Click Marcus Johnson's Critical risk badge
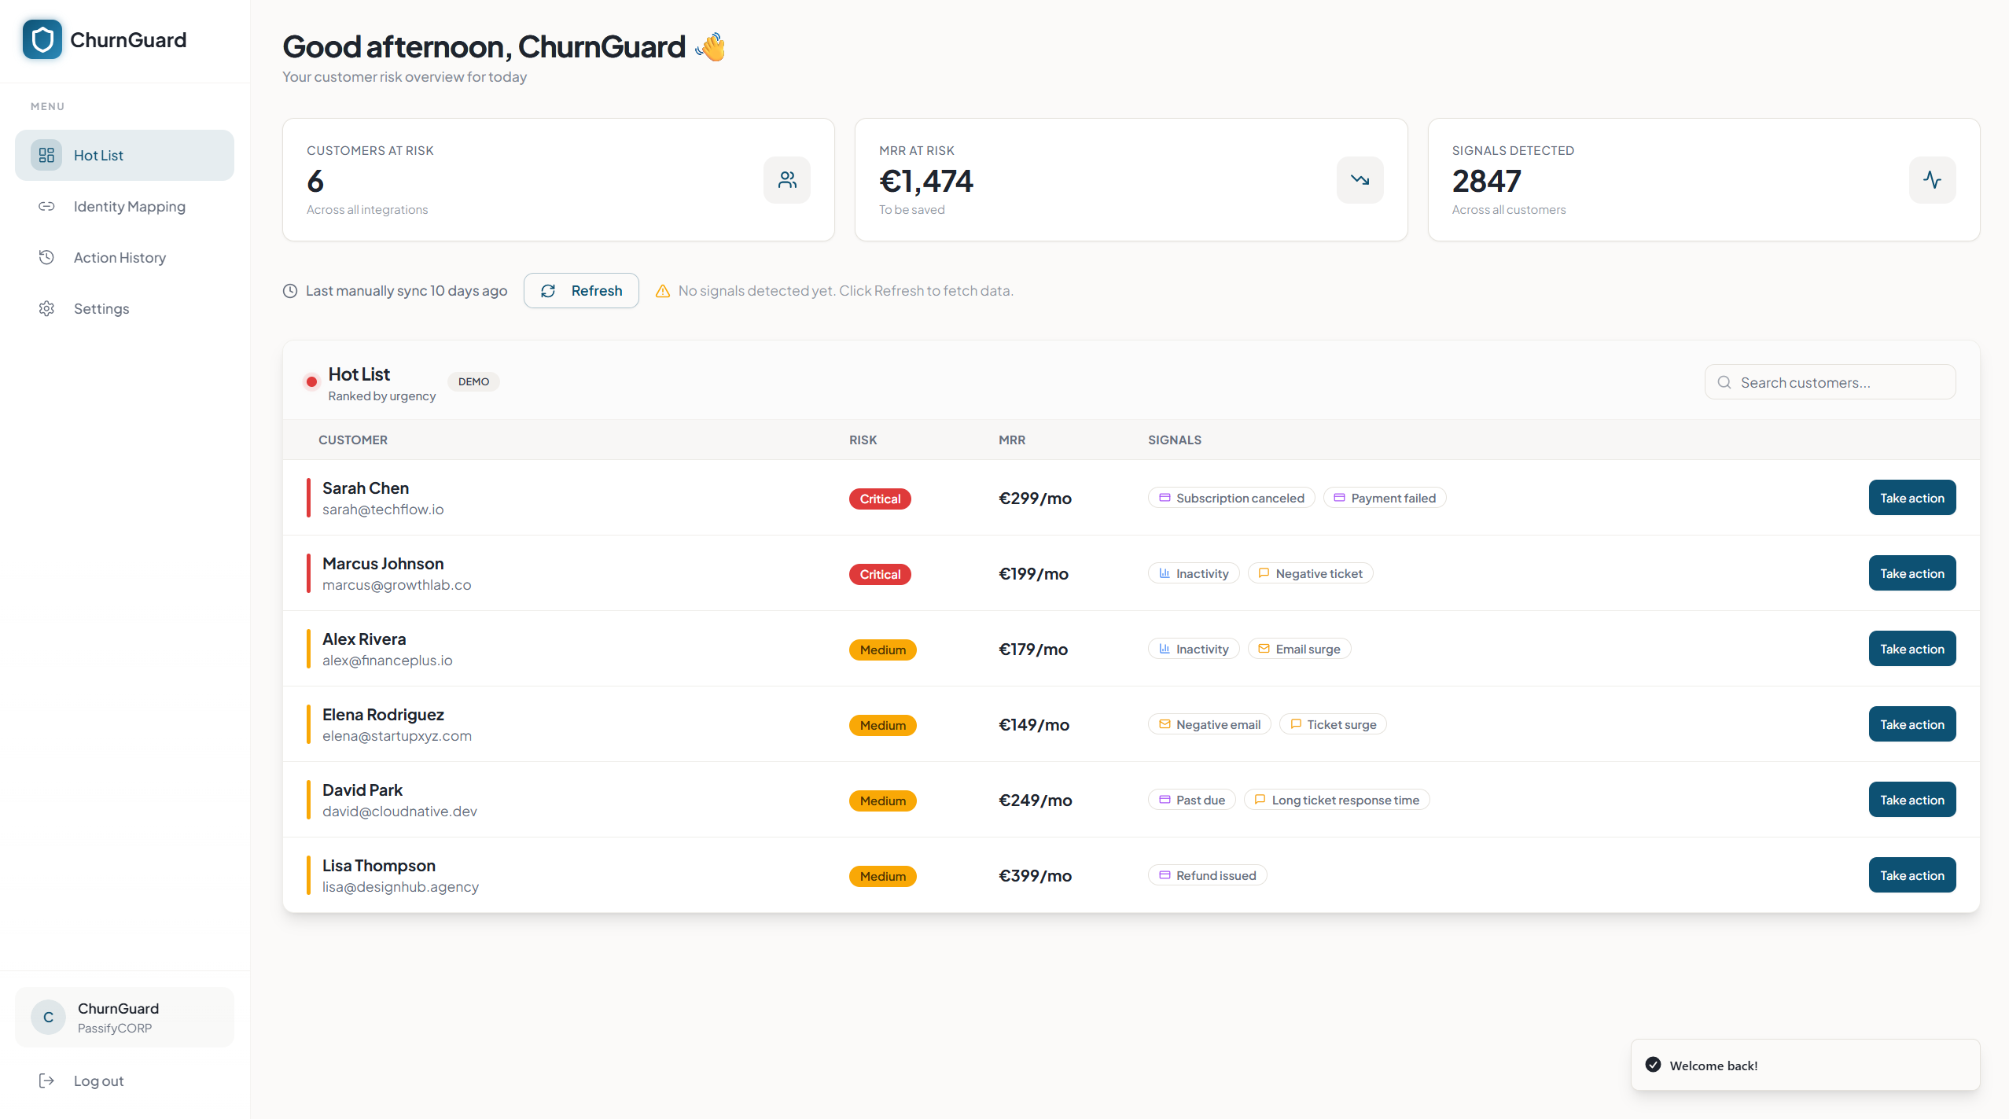Screen dimensions: 2009x1119 click(x=879, y=574)
